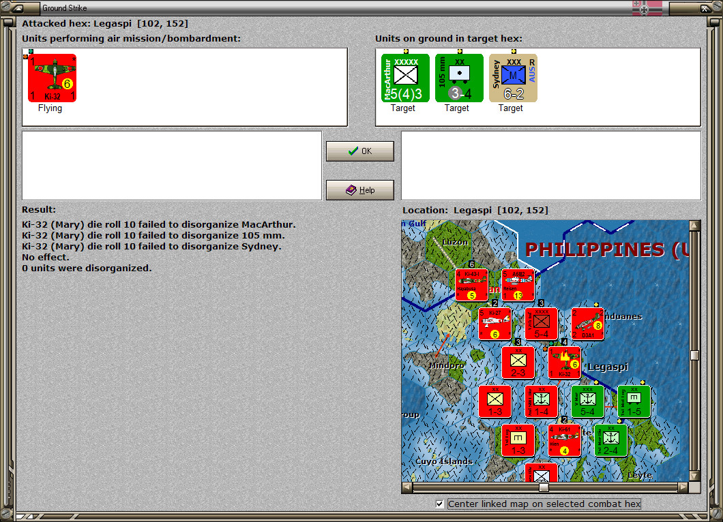Click the Legaspi map label
Image resolution: width=723 pixels, height=522 pixels.
(x=608, y=367)
